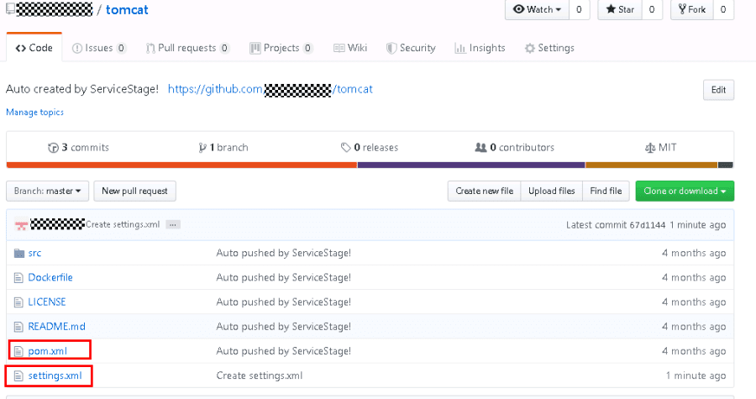Image resolution: width=756 pixels, height=399 pixels.
Task: Open the Projects tab
Action: 281,48
